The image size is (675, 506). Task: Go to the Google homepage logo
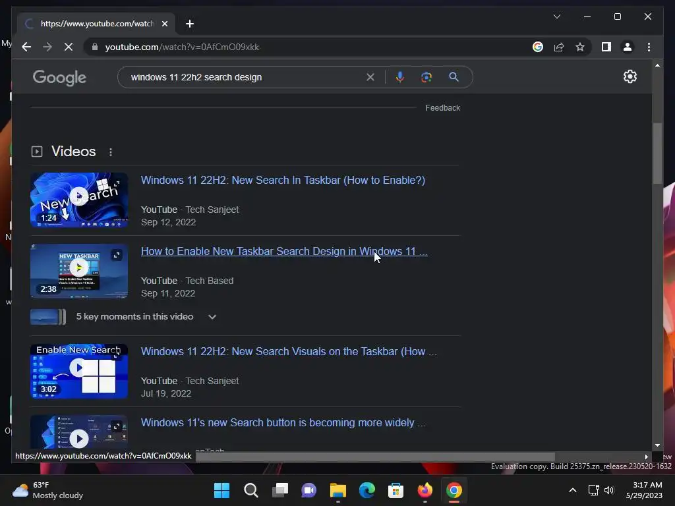click(x=59, y=78)
